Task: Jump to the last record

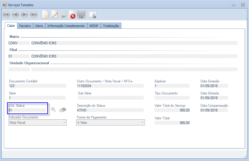Action: 34,14
